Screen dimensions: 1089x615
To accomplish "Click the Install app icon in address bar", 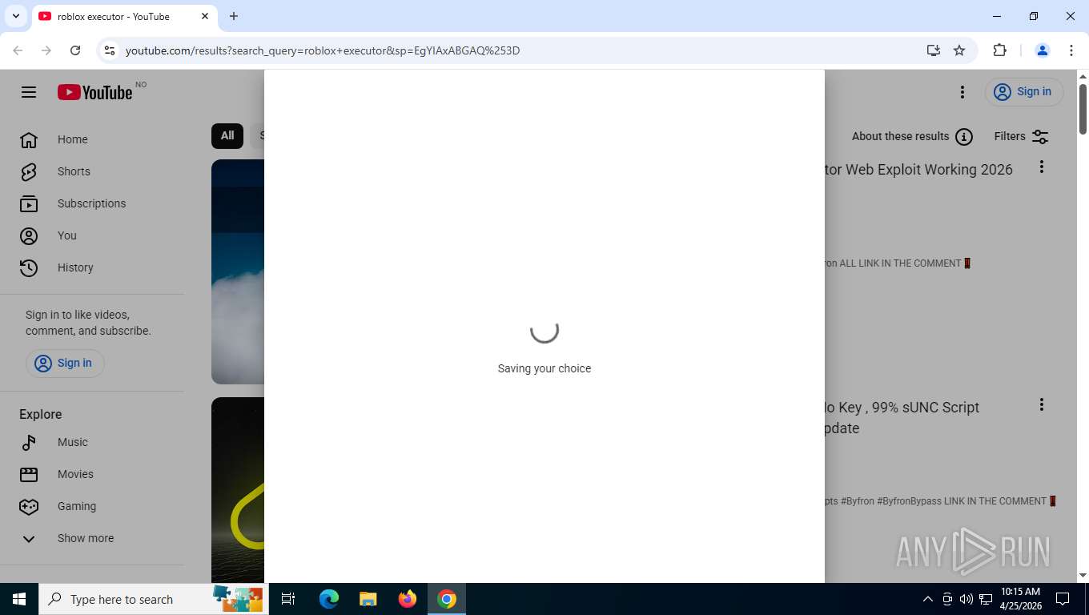I will pos(934,50).
